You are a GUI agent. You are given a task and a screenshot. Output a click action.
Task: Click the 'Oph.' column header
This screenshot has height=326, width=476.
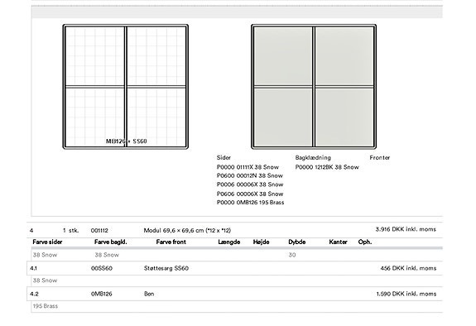(365, 242)
